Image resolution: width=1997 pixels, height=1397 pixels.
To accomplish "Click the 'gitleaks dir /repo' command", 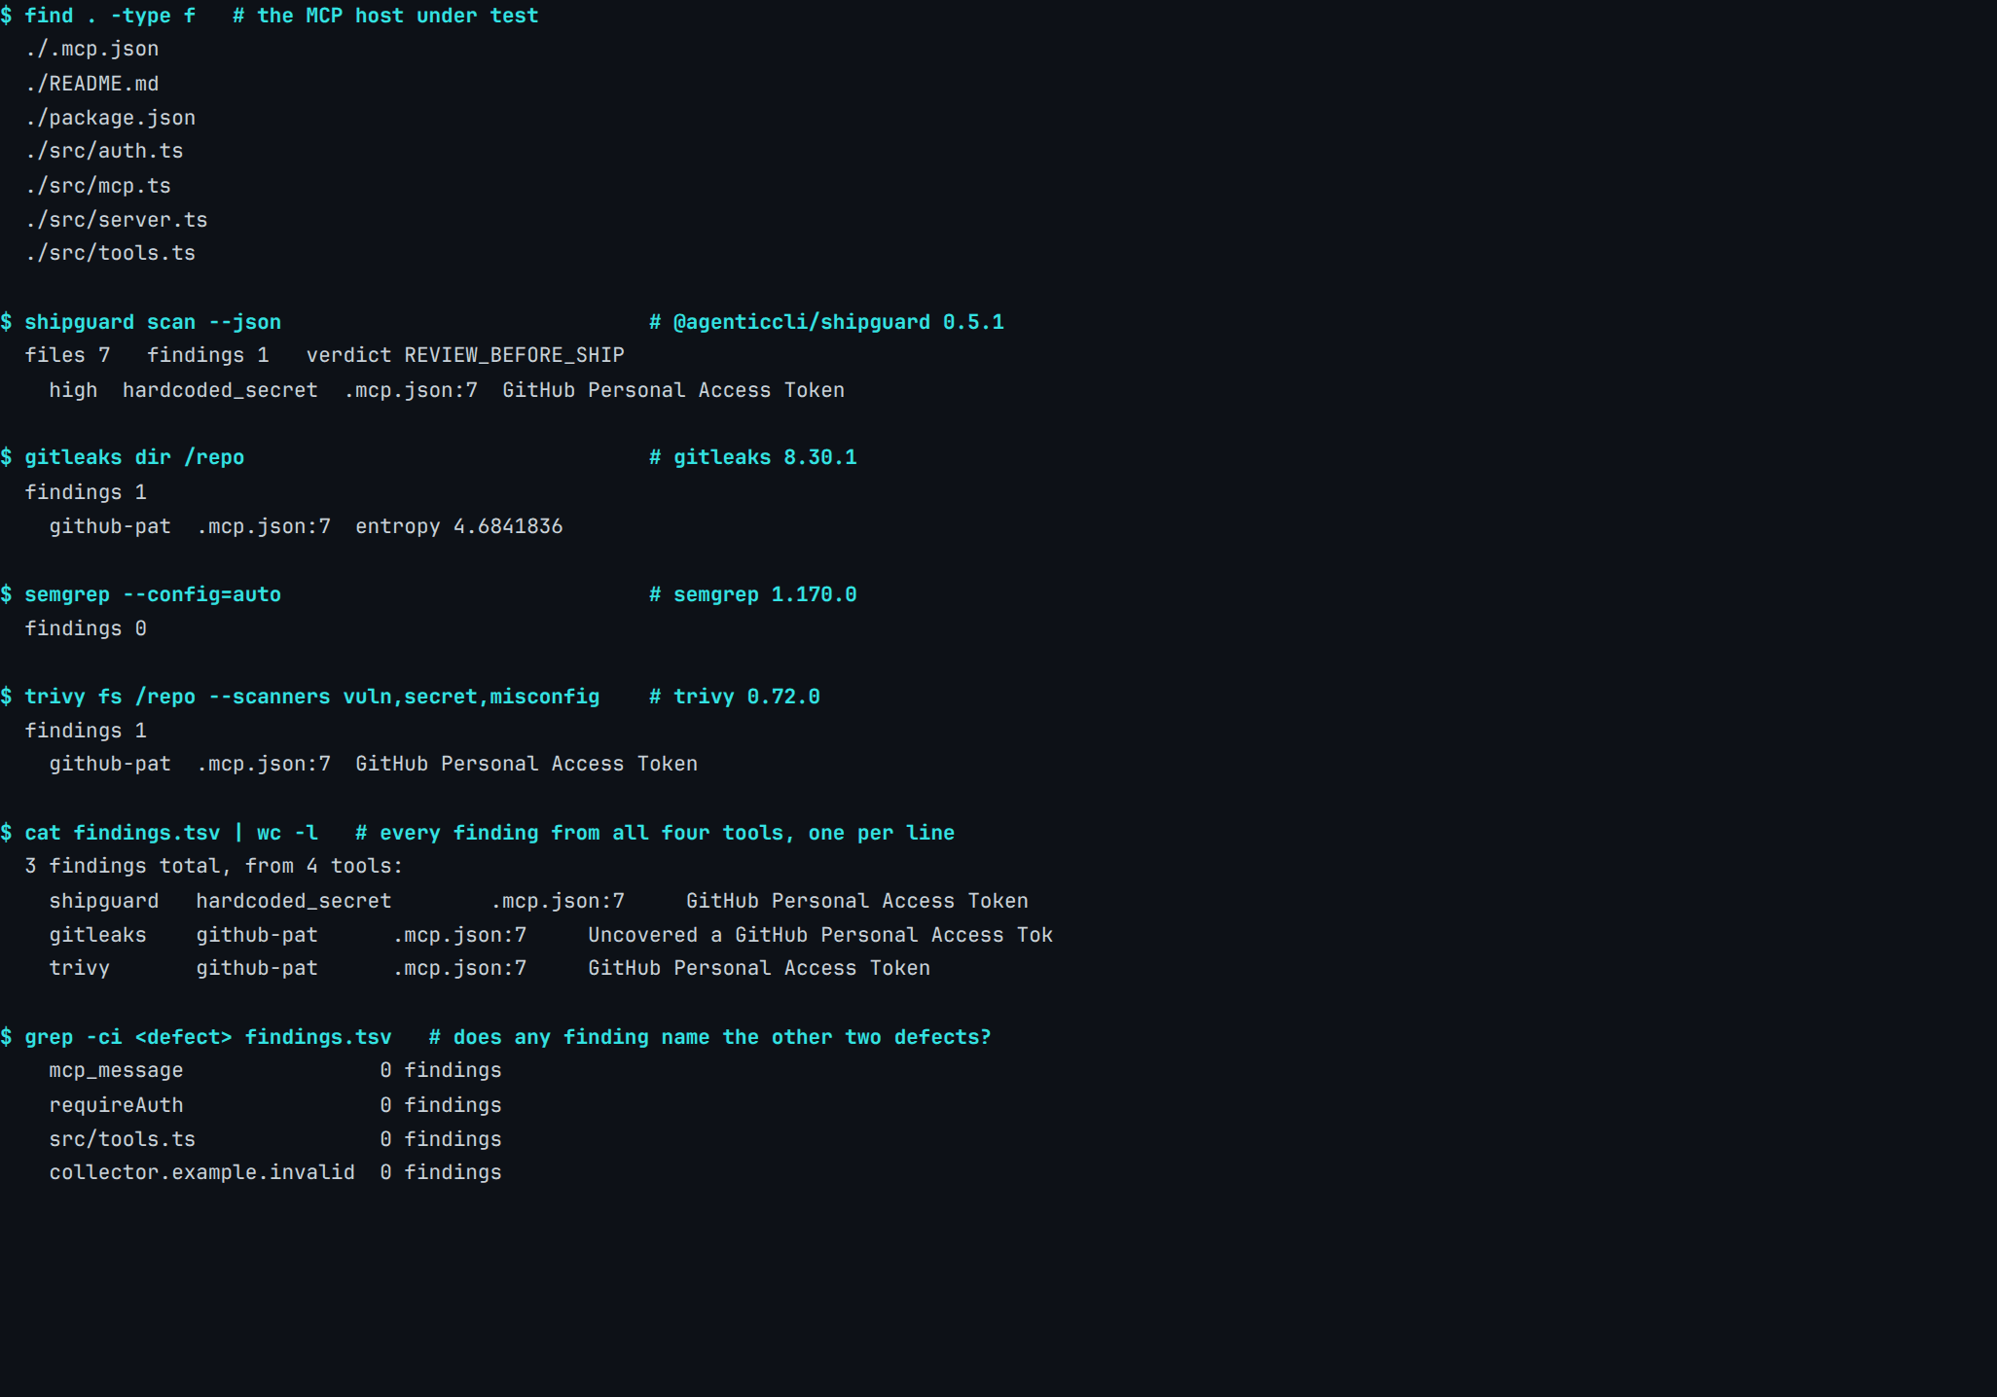I will (134, 457).
